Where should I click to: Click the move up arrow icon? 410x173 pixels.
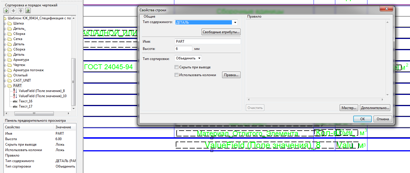[x=6, y=11]
